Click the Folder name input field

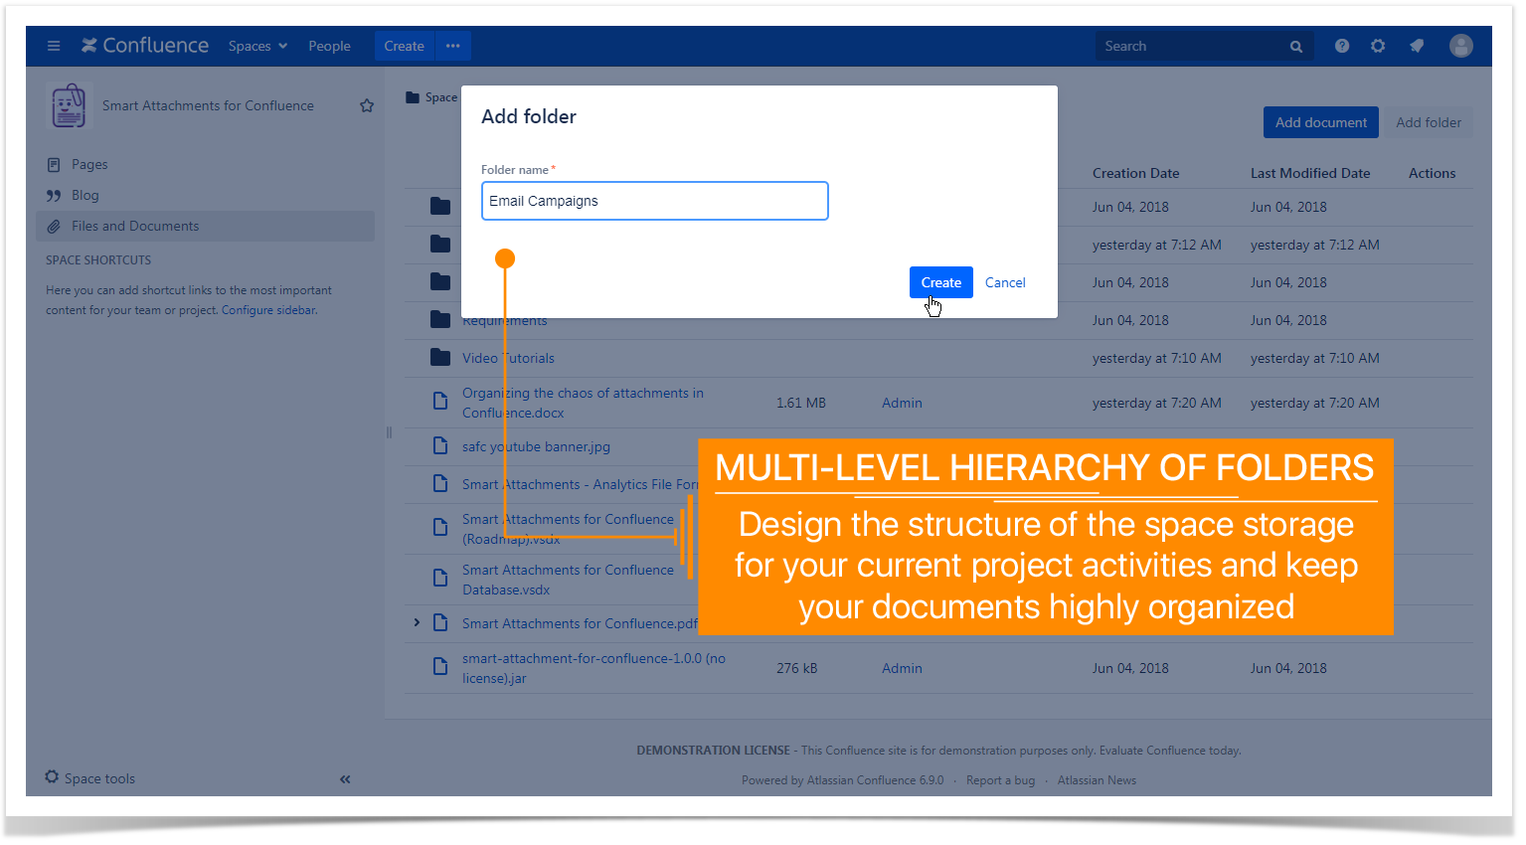click(655, 201)
